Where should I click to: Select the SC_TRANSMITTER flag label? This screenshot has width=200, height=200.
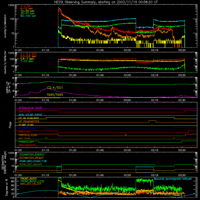[29, 121]
